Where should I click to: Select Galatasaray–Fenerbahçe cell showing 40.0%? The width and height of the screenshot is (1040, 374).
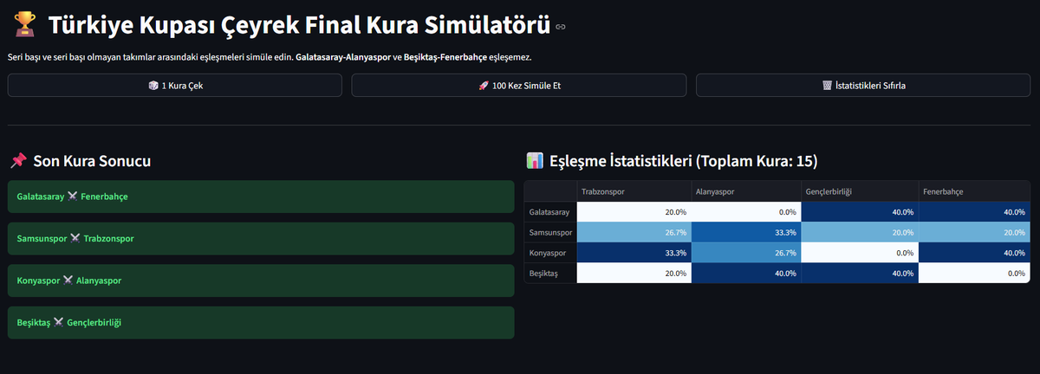click(974, 212)
